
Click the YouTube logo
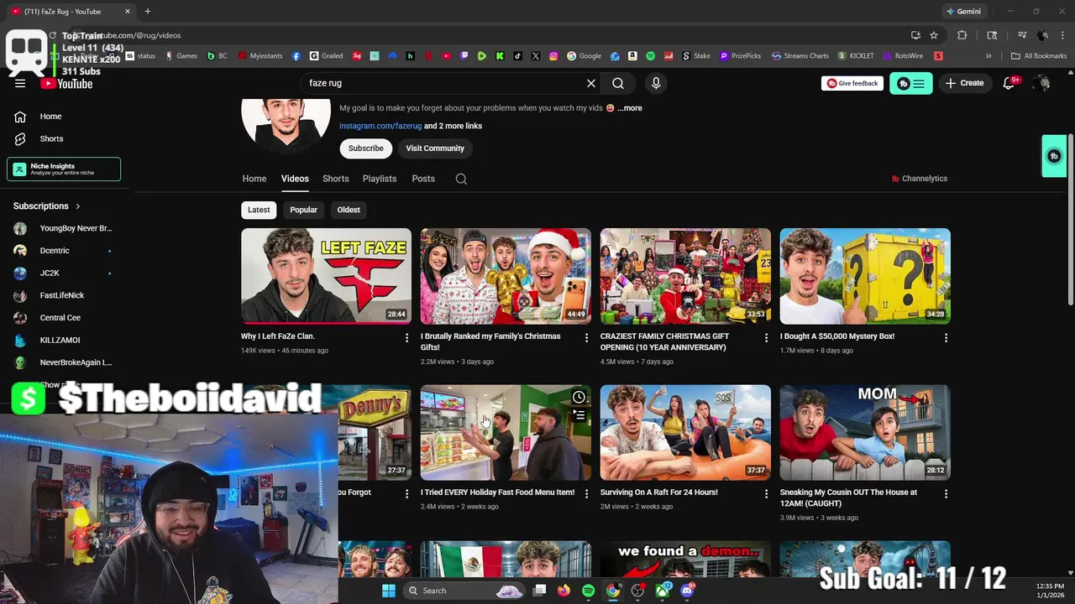coord(66,83)
